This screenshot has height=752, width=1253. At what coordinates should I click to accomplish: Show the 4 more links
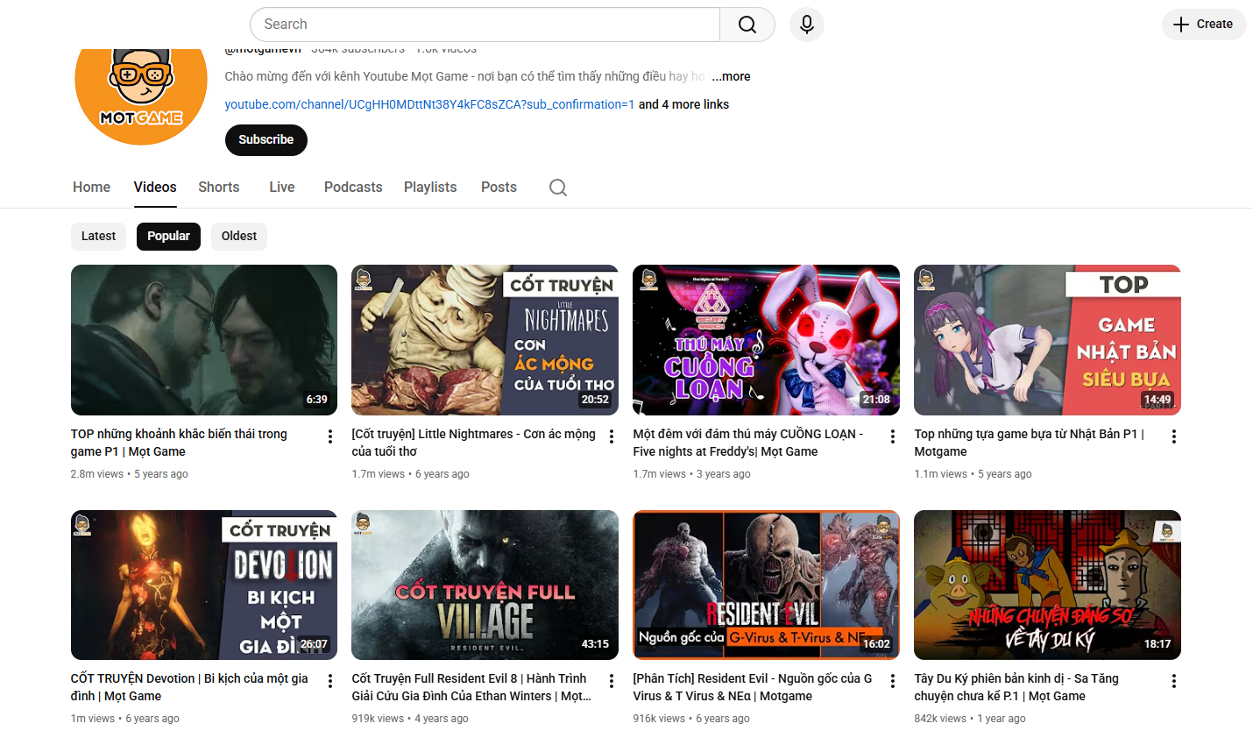[x=683, y=104]
